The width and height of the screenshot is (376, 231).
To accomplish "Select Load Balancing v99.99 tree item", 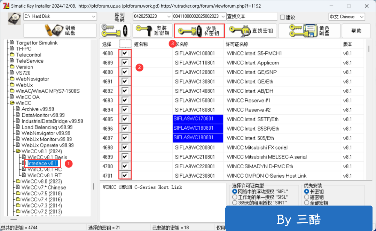I will [47, 127].
